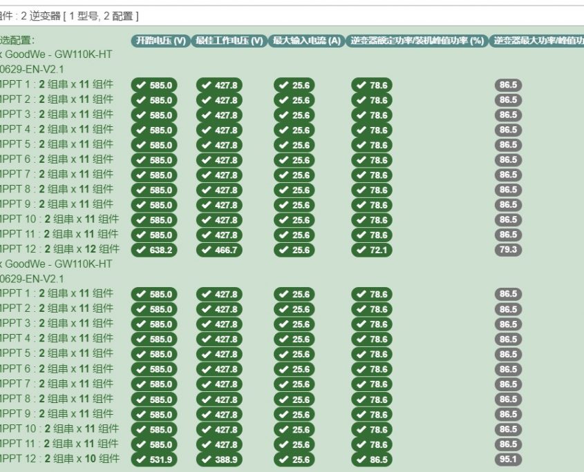The width and height of the screenshot is (584, 472).
Task: Click the 开路电压 (V) column header badge
Action: (160, 41)
